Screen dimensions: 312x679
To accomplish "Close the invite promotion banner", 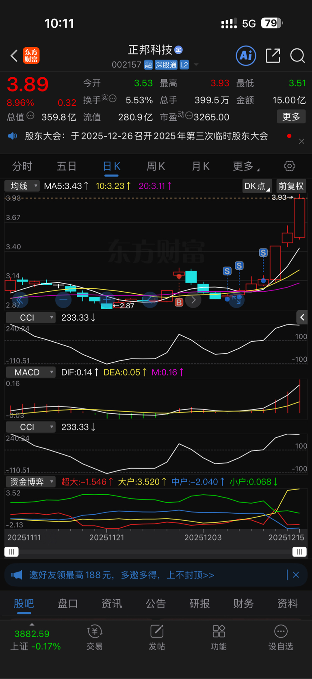I will point(296,575).
